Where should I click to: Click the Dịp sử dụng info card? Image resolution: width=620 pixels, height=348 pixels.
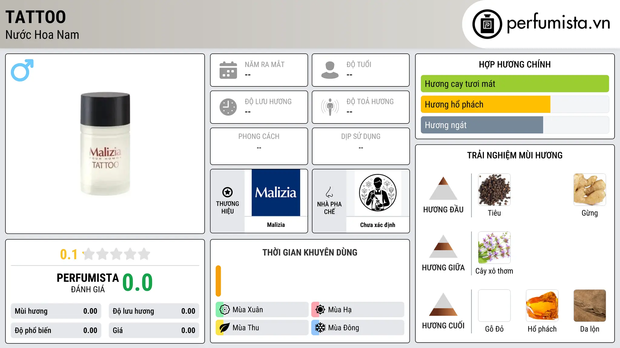tap(361, 146)
